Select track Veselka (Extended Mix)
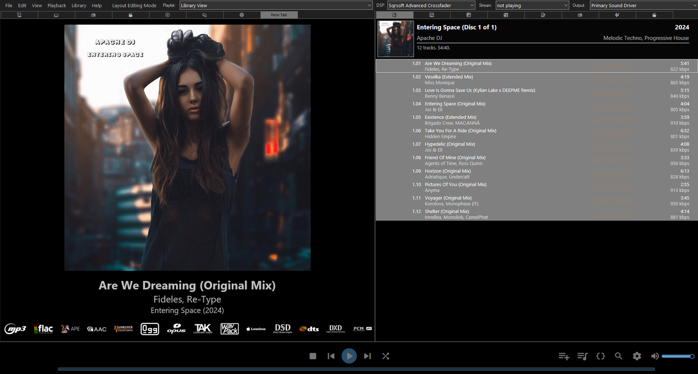The width and height of the screenshot is (698, 374). [x=537, y=80]
